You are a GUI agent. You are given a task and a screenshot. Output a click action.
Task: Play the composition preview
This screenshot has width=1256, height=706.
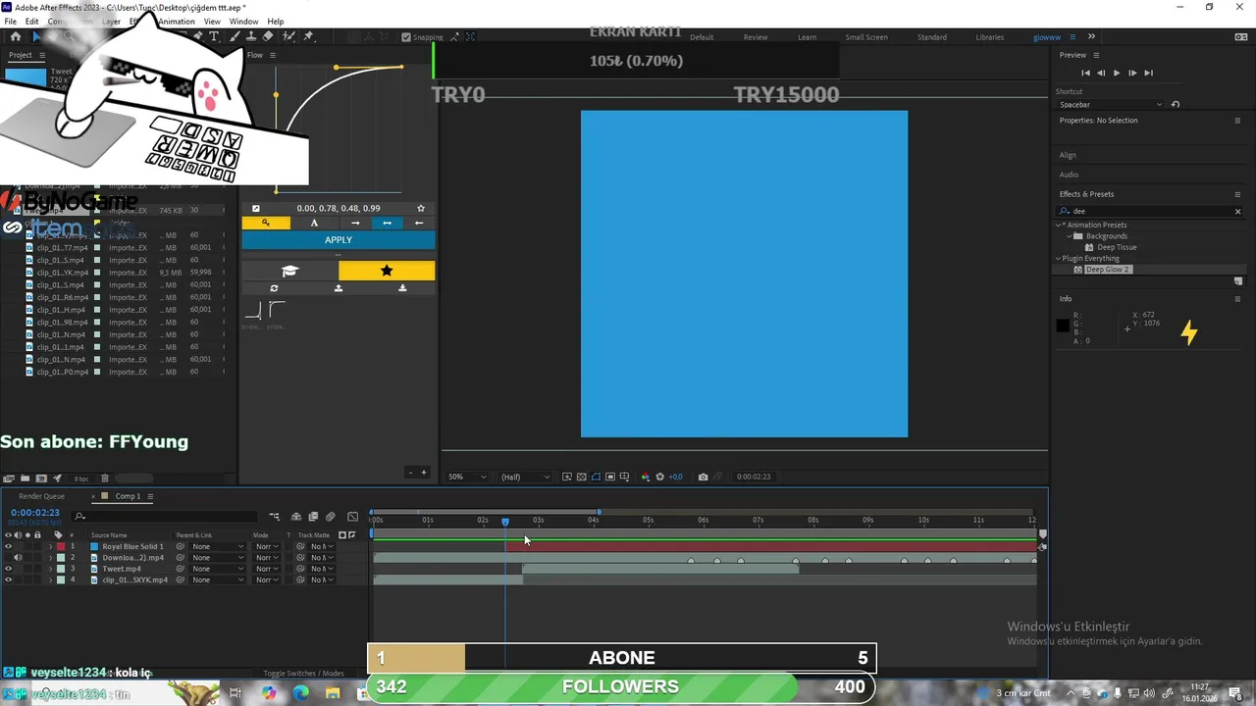(1116, 73)
